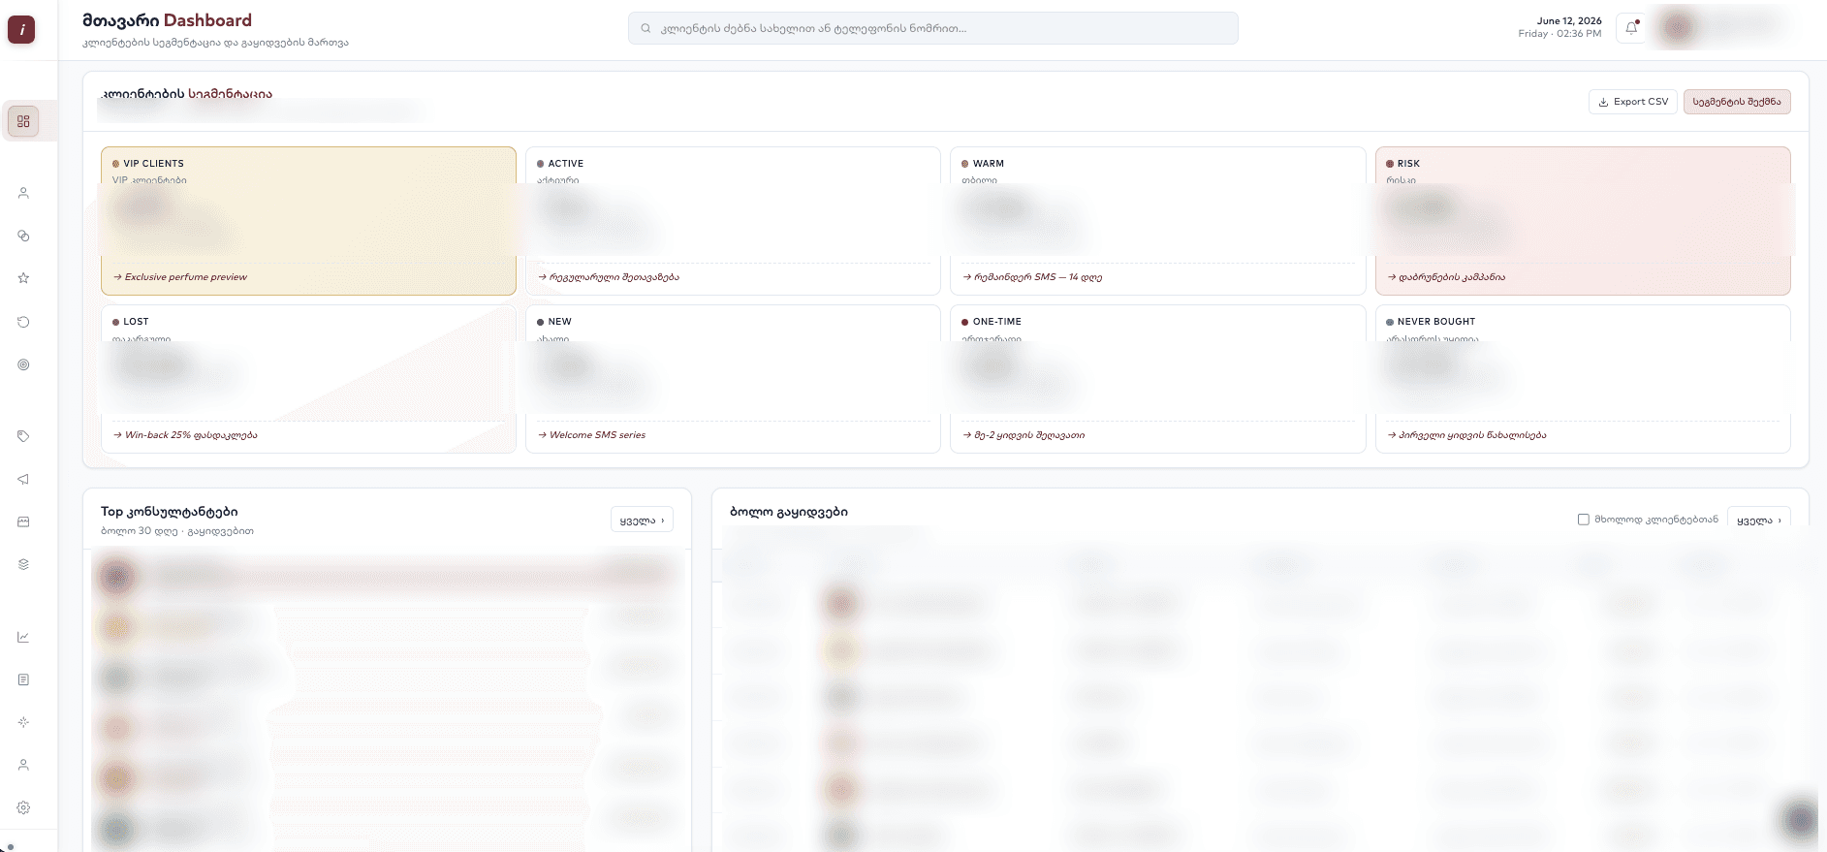
Task: Follow 'მე-2 ყიდვის შეღავათი' link
Action: click(x=1024, y=435)
